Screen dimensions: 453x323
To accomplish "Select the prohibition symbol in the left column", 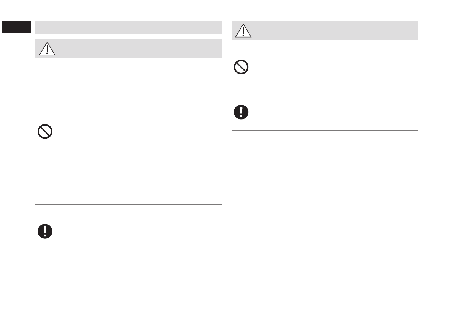I will tap(45, 131).
